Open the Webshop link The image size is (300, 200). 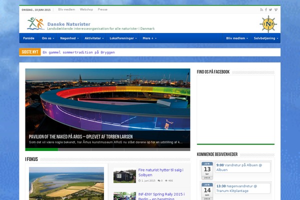click(86, 9)
